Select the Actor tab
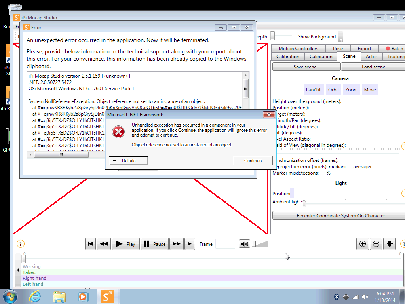The height and width of the screenshot is (304, 405). pyautogui.click(x=371, y=57)
